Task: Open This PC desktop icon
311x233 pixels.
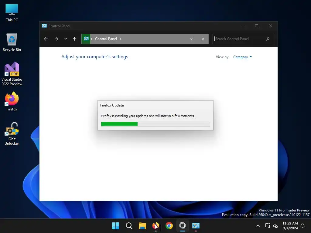Action: click(x=12, y=13)
